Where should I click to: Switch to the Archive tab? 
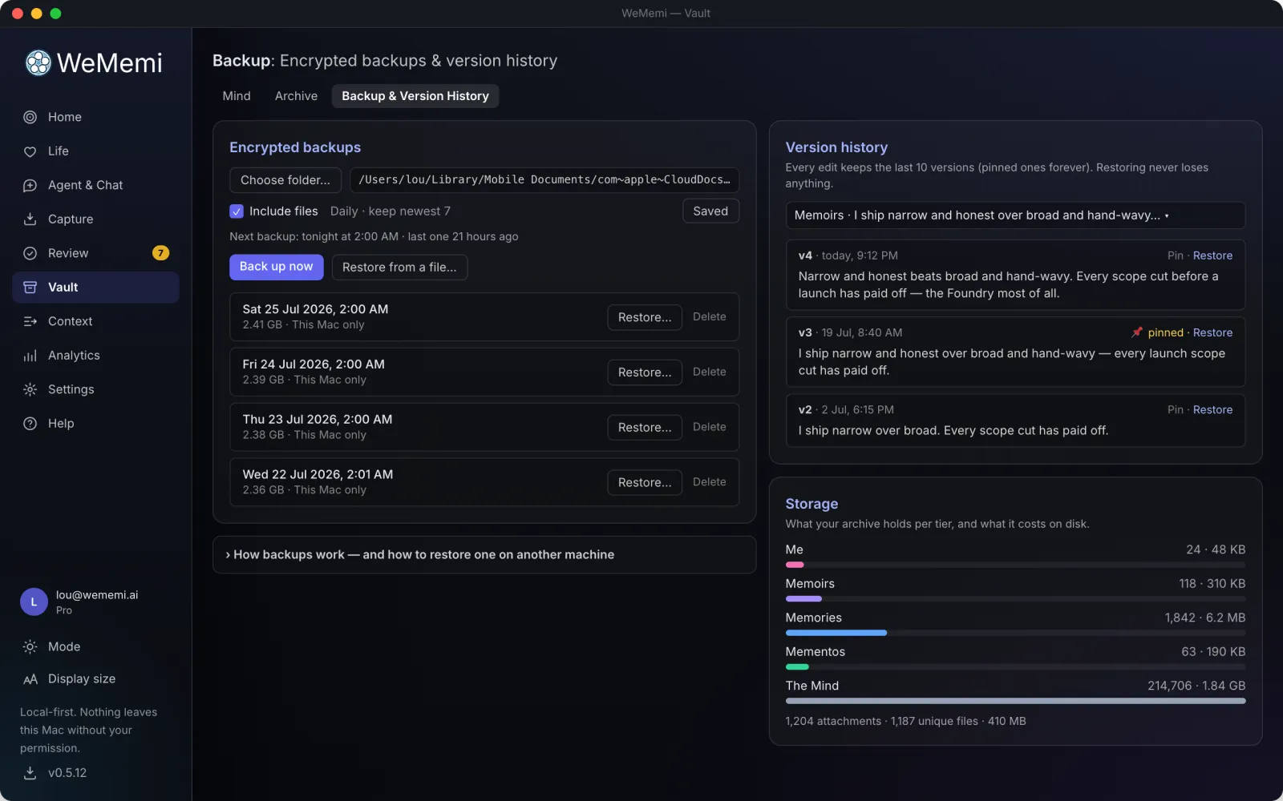click(x=296, y=96)
